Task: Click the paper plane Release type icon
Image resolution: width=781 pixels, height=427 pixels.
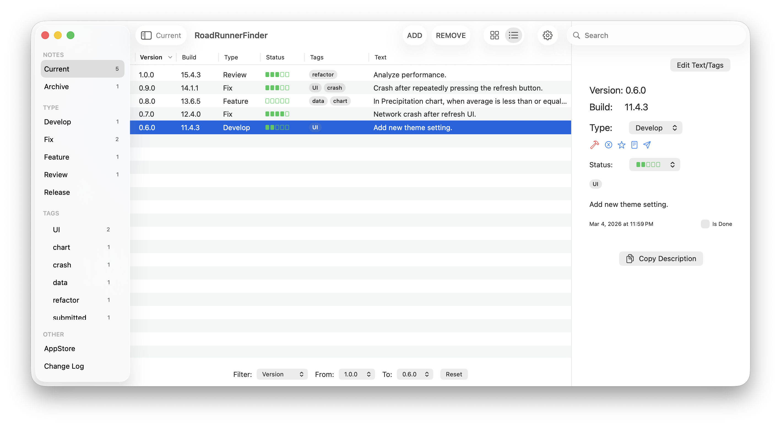Action: click(x=647, y=145)
